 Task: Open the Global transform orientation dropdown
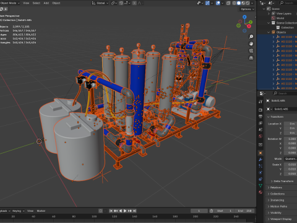click(100, 3)
